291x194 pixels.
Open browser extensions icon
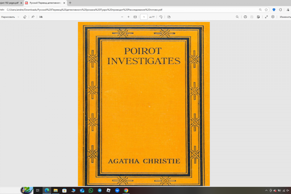coord(280,10)
